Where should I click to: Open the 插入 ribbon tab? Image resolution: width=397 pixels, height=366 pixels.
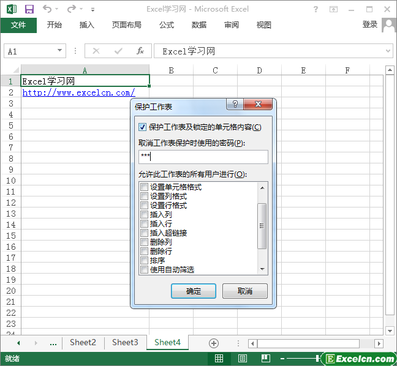tap(87, 25)
